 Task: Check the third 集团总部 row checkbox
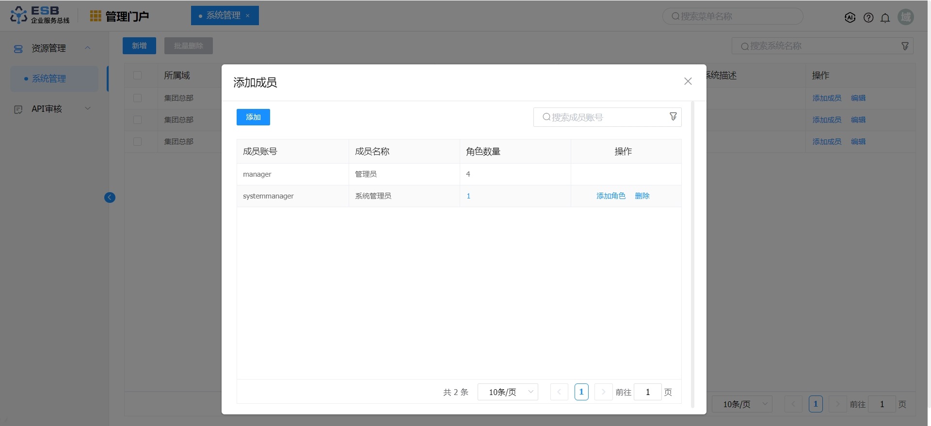pos(138,142)
